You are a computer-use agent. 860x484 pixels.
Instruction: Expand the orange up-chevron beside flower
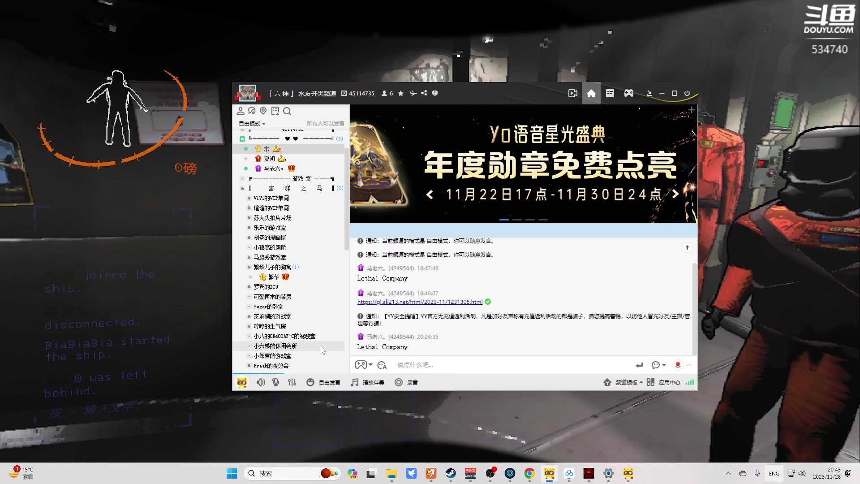tap(689, 365)
